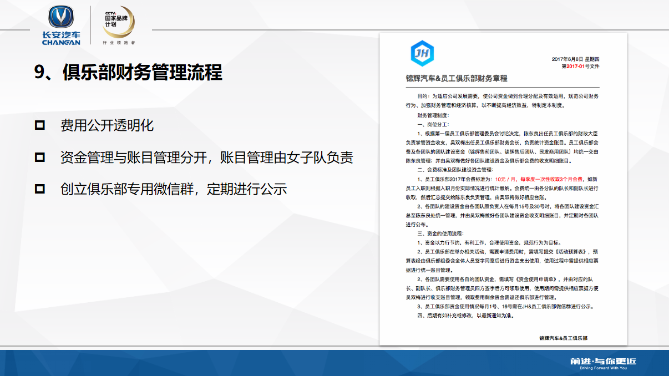Screen dimensions: 669x376
Task: Click the paragraph starting '2、各团队需要使用各自的团队资金'
Action: tap(503, 288)
